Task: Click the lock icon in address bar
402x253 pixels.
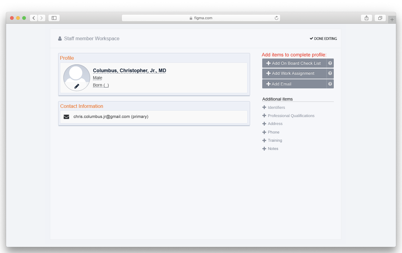Action: click(191, 18)
